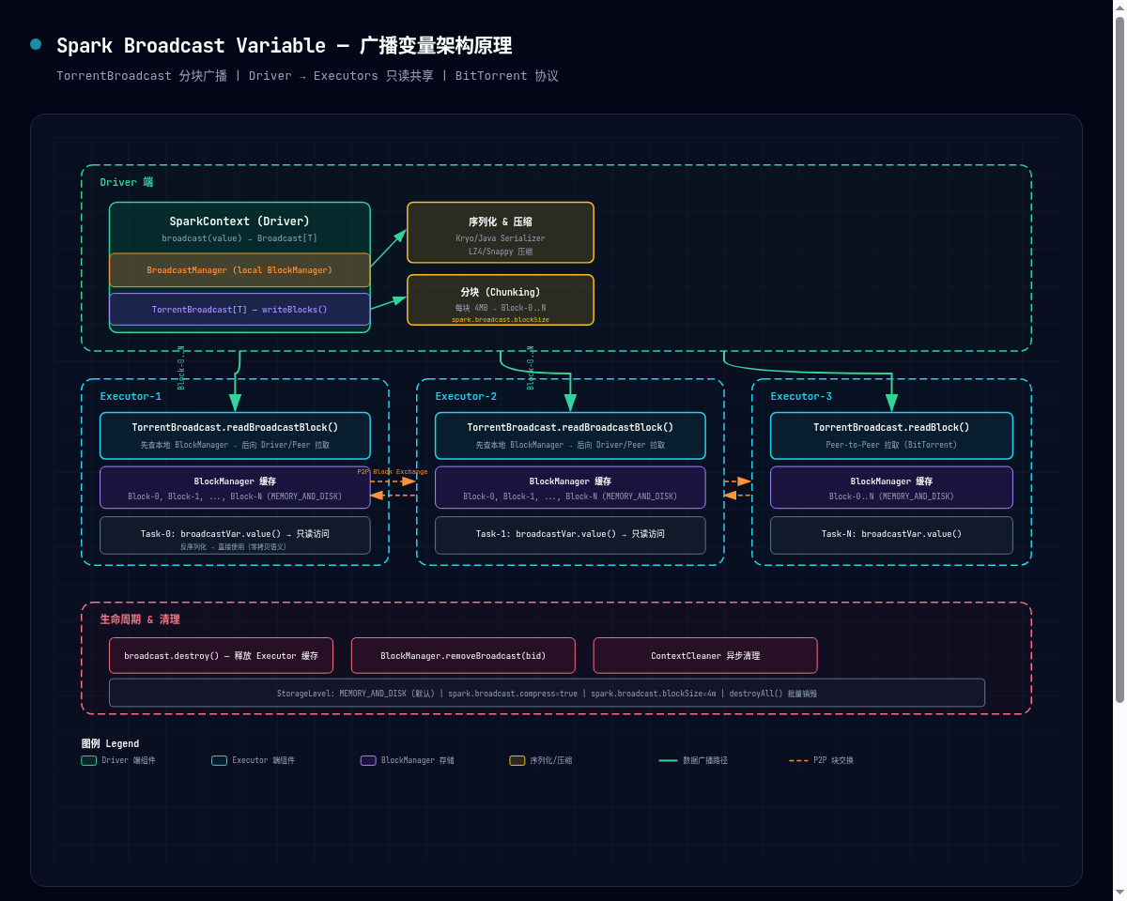Click the "生命周期 & 清理" section label

click(x=140, y=619)
